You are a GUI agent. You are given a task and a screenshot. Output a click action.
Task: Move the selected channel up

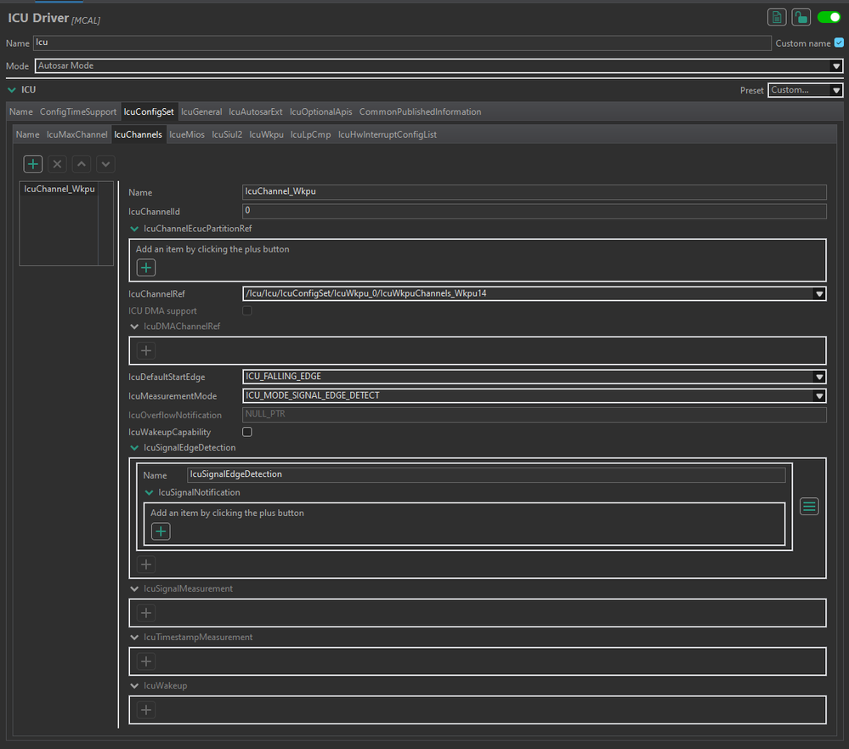(x=82, y=164)
